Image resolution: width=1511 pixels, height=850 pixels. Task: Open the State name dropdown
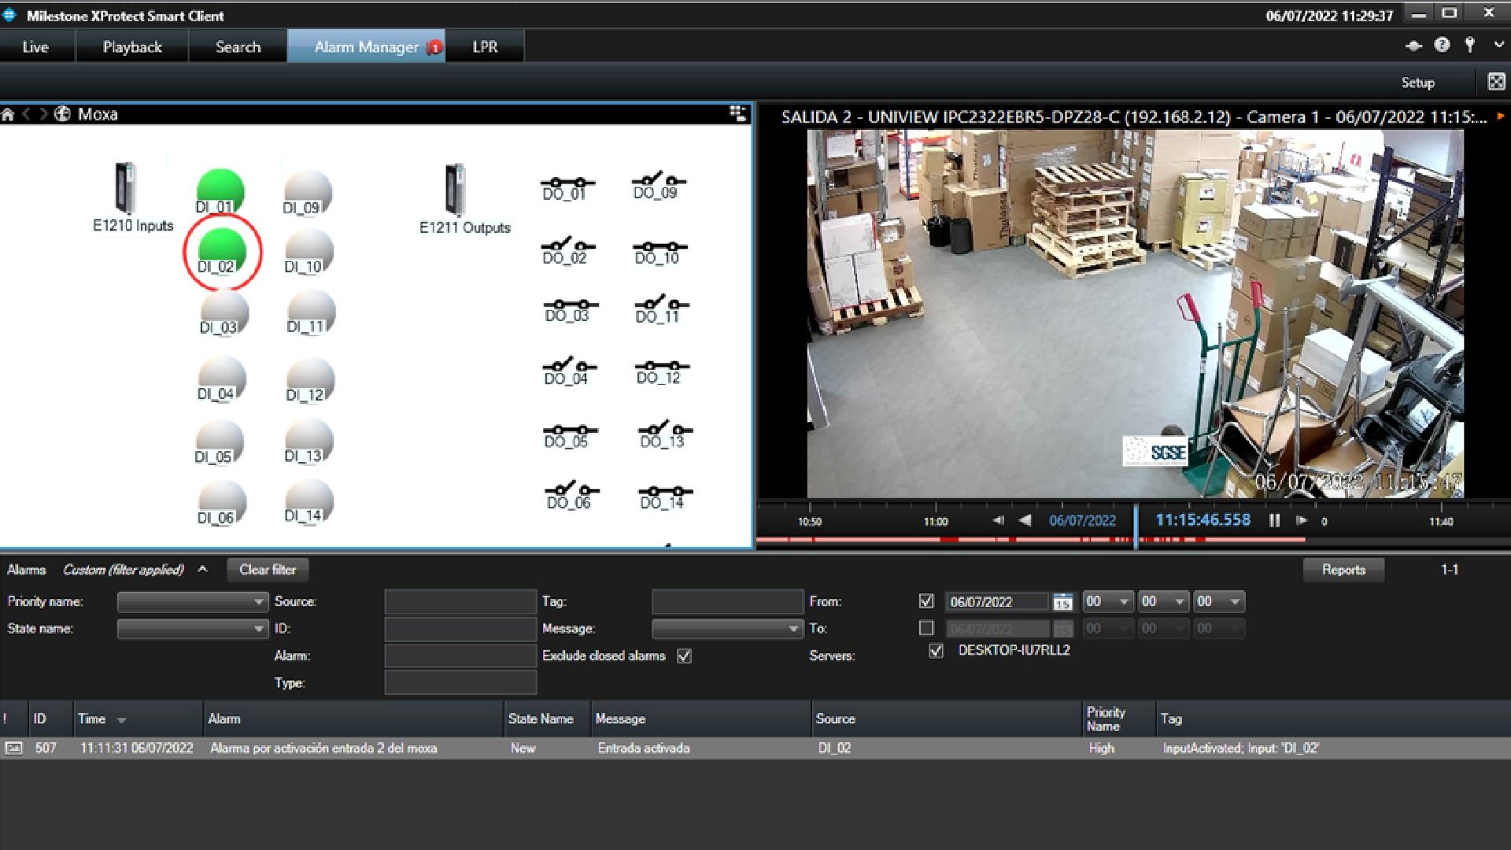point(192,629)
